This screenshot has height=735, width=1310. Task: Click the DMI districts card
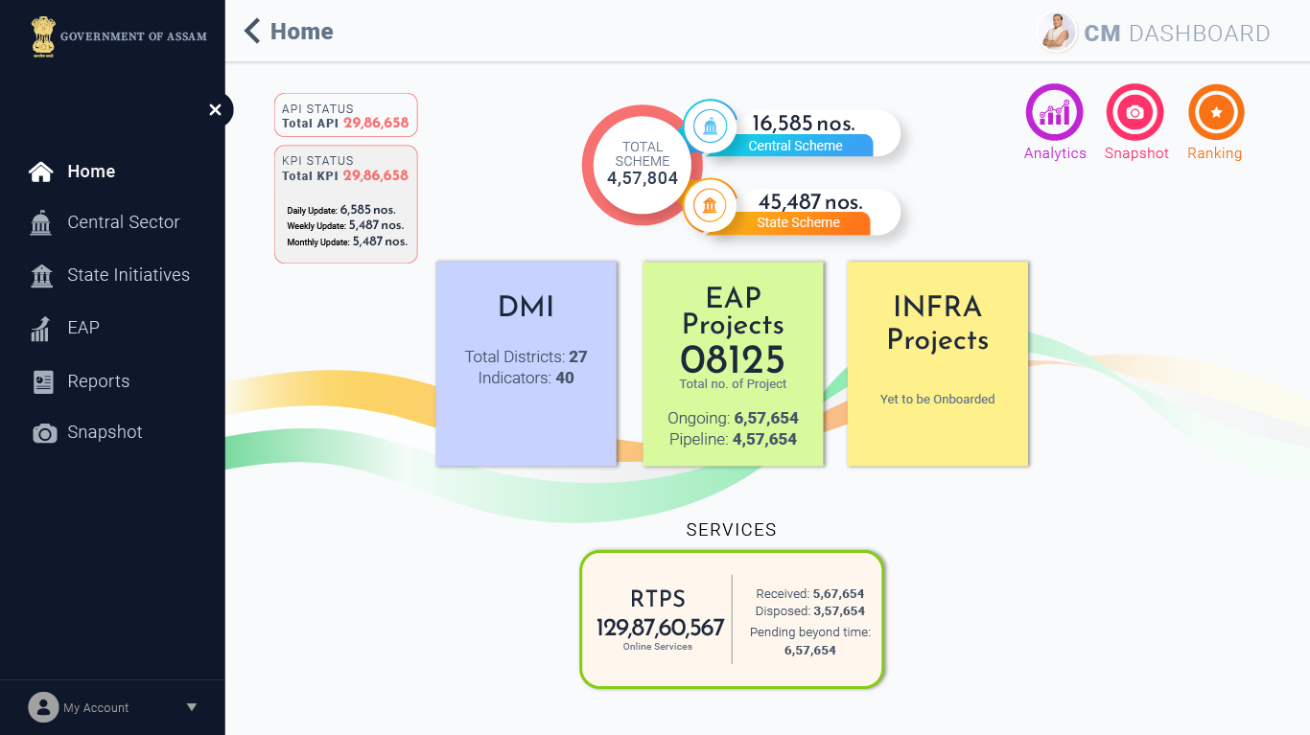point(526,364)
